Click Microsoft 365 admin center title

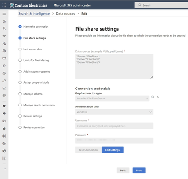pyautogui.click(x=72, y=5)
